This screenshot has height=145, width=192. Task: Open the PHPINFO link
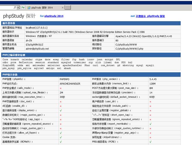(65, 79)
